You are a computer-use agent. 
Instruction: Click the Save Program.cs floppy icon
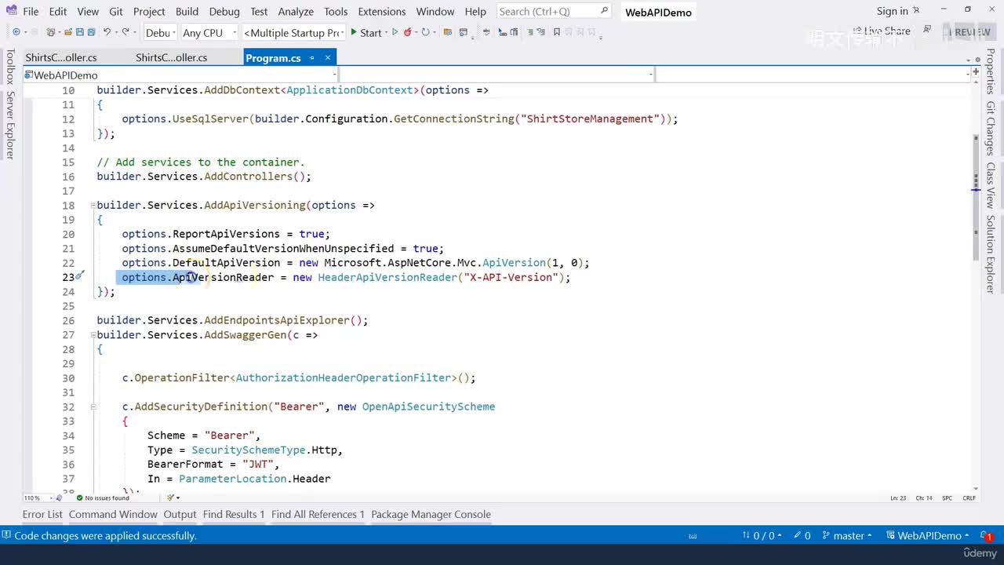click(79, 32)
